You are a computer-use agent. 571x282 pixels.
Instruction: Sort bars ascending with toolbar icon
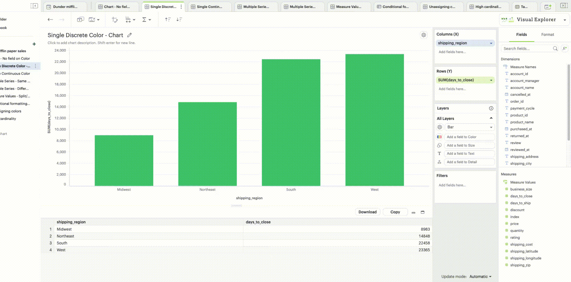[x=168, y=20]
